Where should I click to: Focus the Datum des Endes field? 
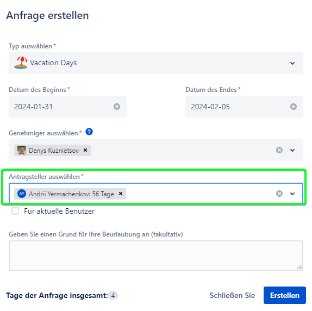pyautogui.click(x=244, y=107)
